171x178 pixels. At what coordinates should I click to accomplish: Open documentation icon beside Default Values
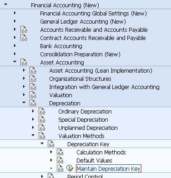(x=60, y=160)
